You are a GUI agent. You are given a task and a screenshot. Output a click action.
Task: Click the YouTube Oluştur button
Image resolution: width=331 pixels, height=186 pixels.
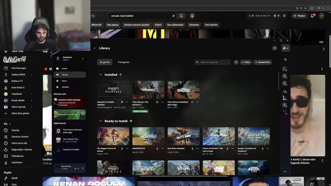click(x=299, y=16)
